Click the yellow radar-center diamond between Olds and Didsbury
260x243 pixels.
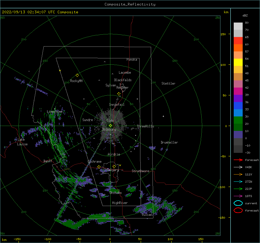pos(110,126)
